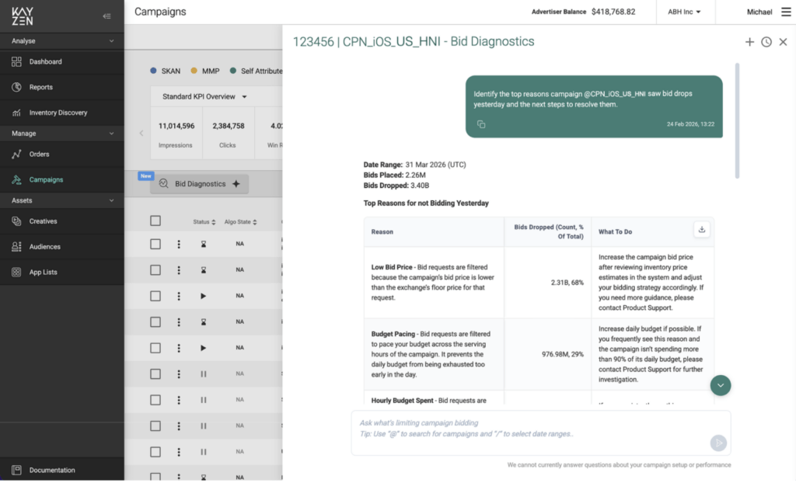Open chat history clock icon
Image resolution: width=796 pixels, height=483 pixels.
tap(766, 42)
